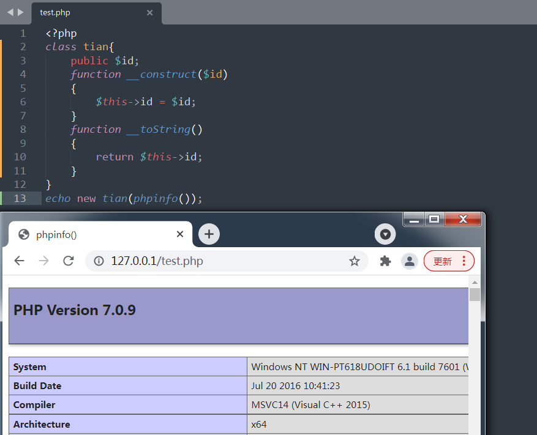Open the browser three-dot menu
Viewport: 537px width, 435px height.
click(x=464, y=261)
